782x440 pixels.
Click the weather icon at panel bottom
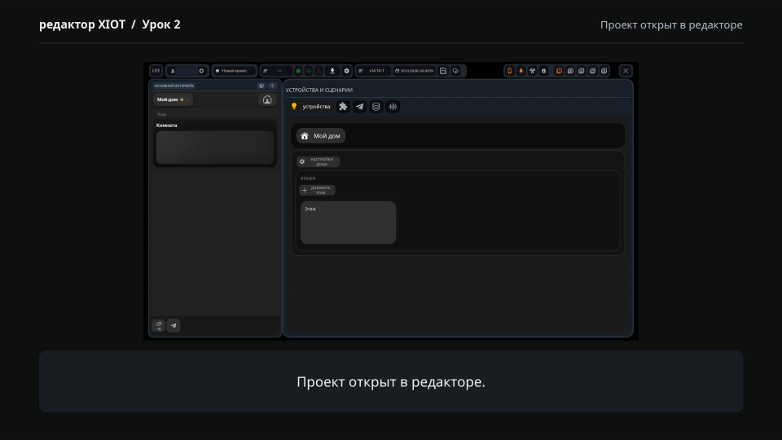158,326
